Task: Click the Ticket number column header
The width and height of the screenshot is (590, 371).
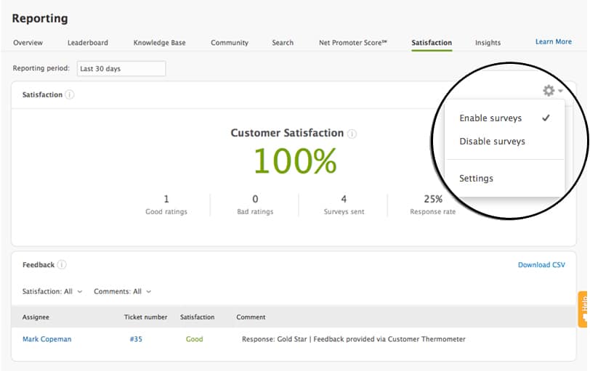Action: [x=145, y=317]
